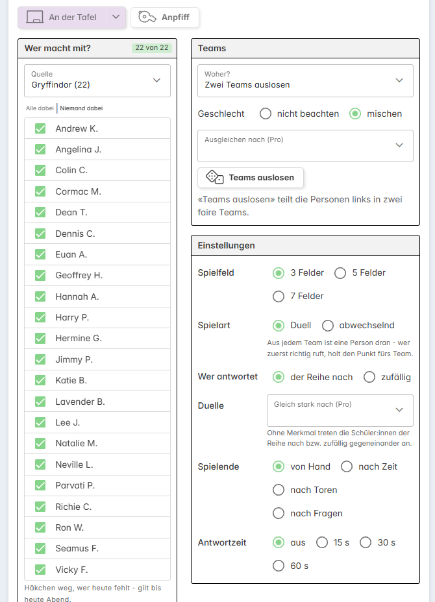435x602 pixels.
Task: Select der Reihe nach radio
Action: pos(279,377)
